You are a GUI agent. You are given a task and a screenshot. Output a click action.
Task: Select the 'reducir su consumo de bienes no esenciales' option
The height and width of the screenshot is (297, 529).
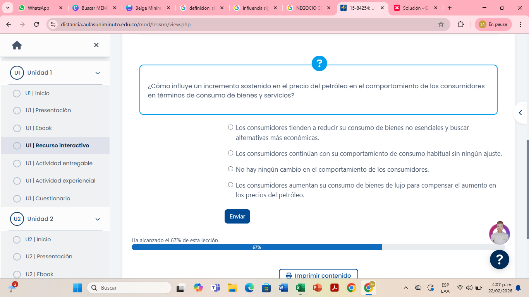[x=231, y=127]
